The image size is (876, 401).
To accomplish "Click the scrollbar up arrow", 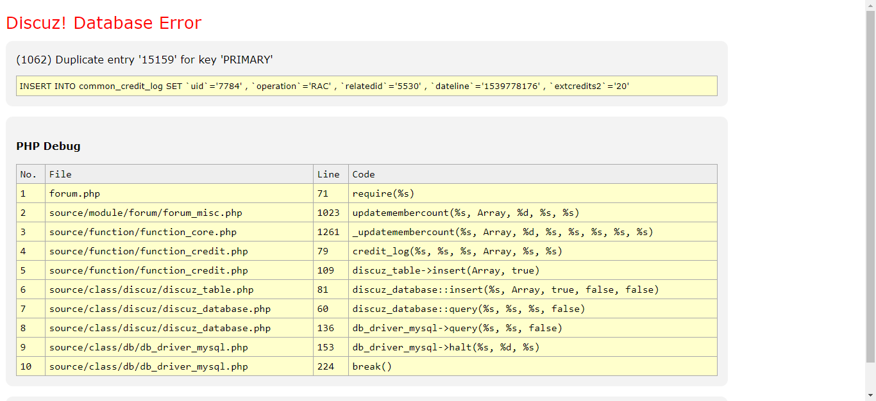I will (x=870, y=5).
